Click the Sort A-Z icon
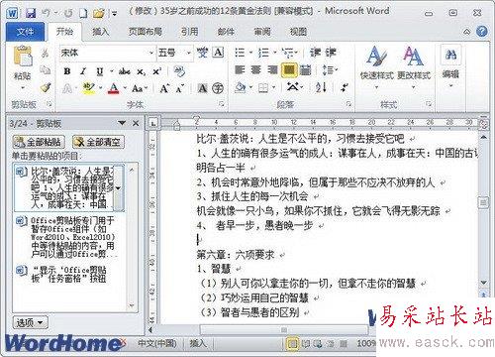This screenshot has height=357, width=495. [x=321, y=87]
